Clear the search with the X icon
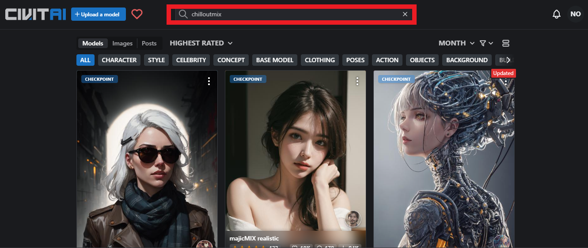 (405, 14)
